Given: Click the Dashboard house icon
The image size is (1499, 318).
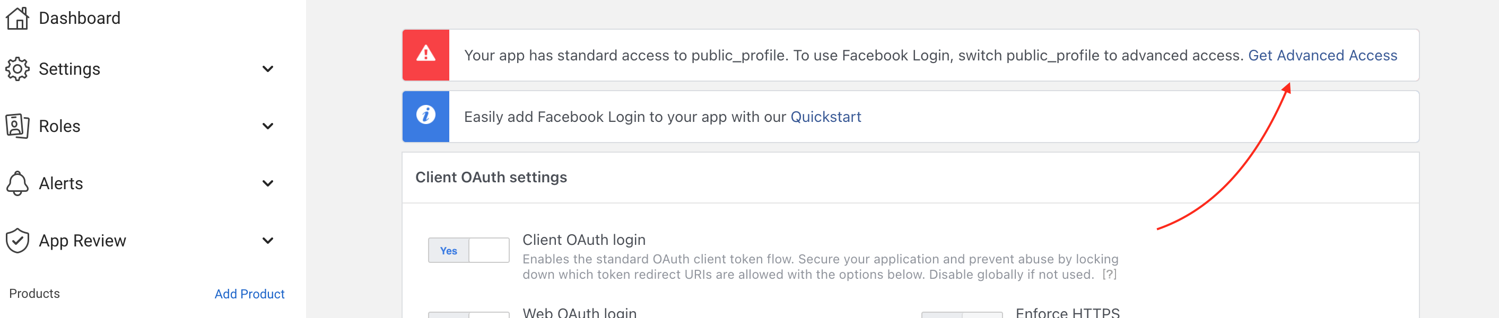Looking at the screenshot, I should click(18, 18).
